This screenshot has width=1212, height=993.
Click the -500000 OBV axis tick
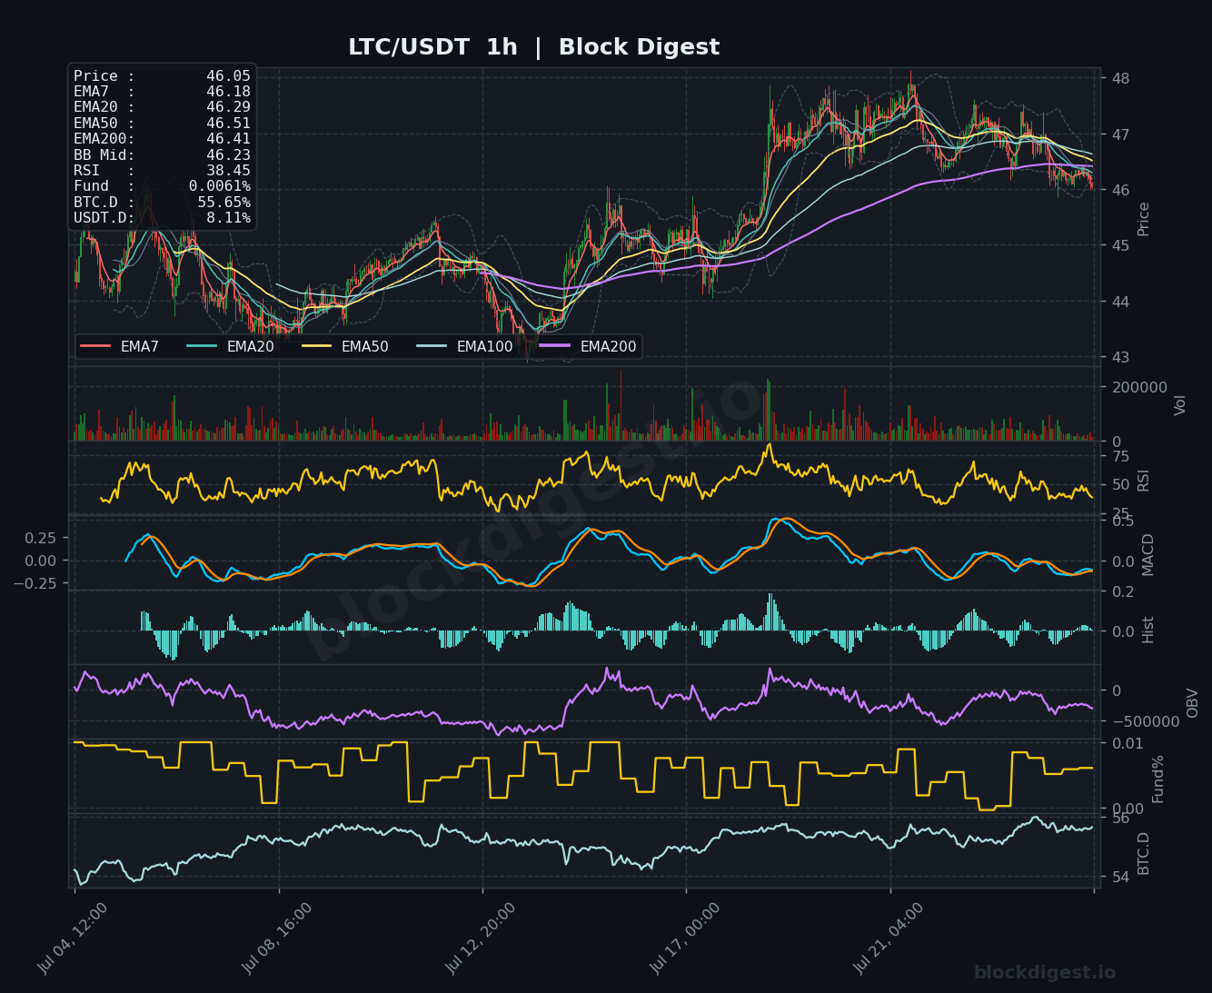click(x=1145, y=721)
